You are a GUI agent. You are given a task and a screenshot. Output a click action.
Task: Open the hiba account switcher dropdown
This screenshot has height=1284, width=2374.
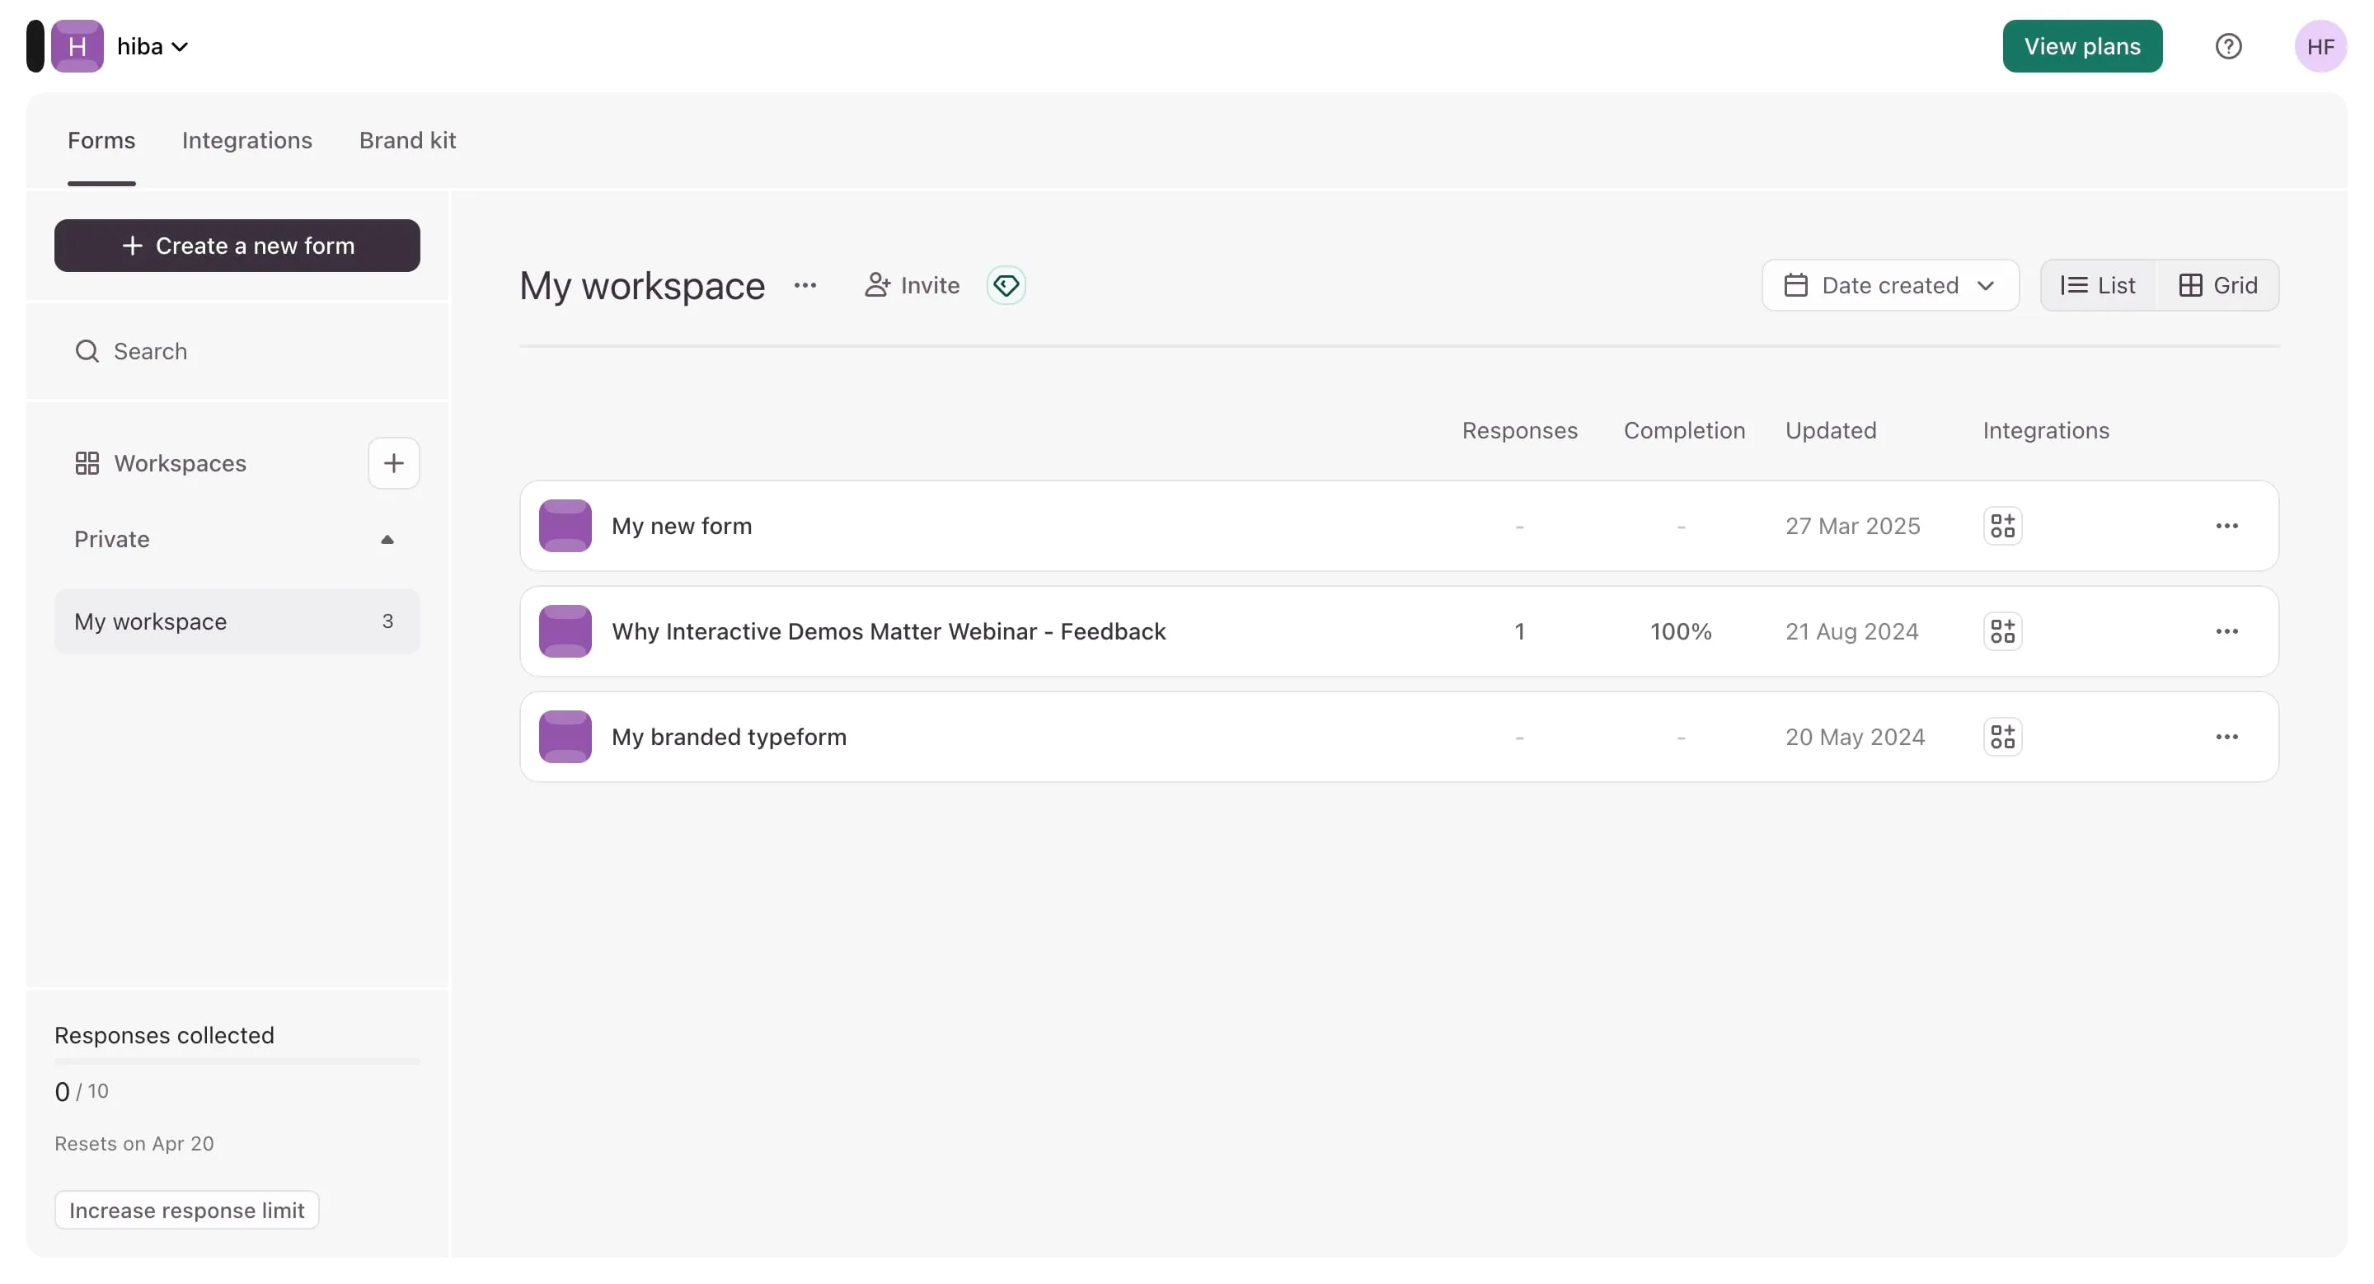click(153, 46)
